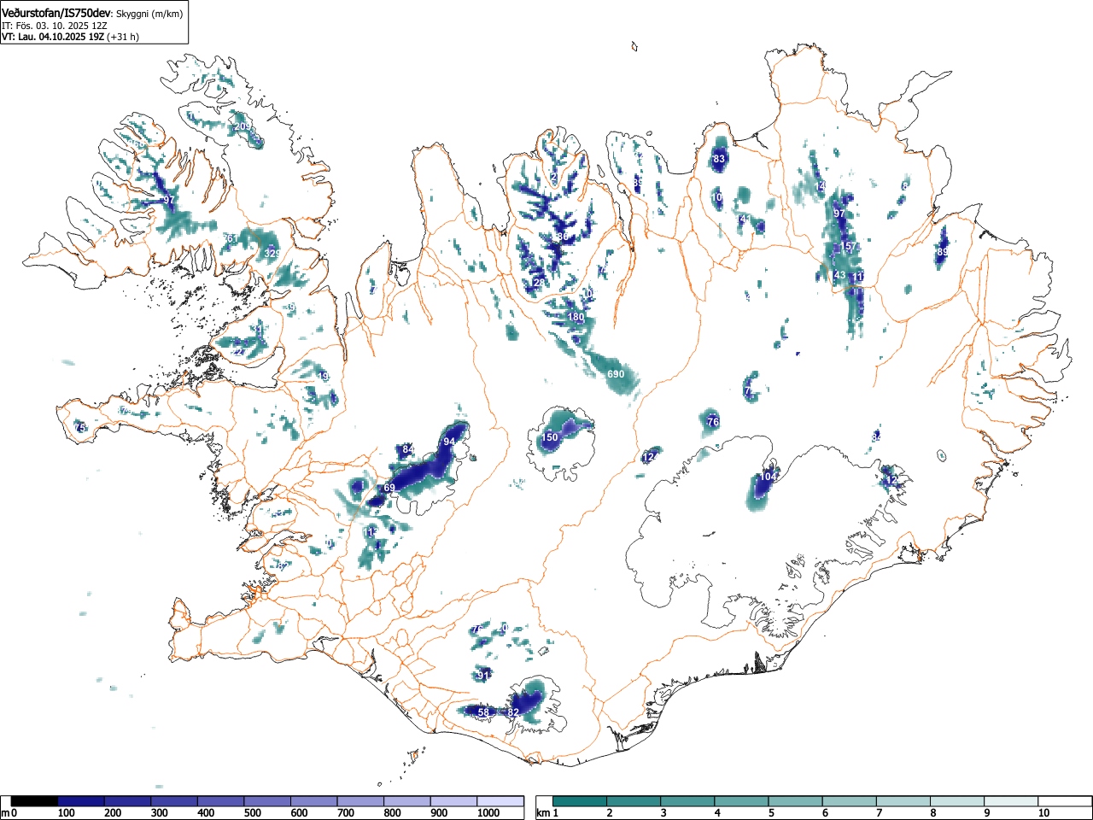Click the '69' visibility value on the map
Viewport: 1093px width, 820px height.
(x=389, y=488)
